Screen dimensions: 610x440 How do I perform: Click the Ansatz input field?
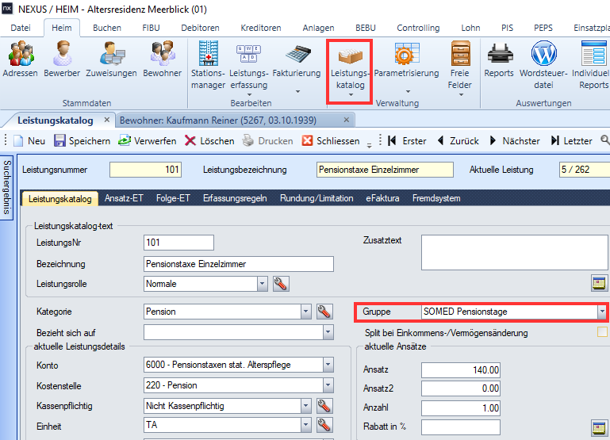[461, 370]
